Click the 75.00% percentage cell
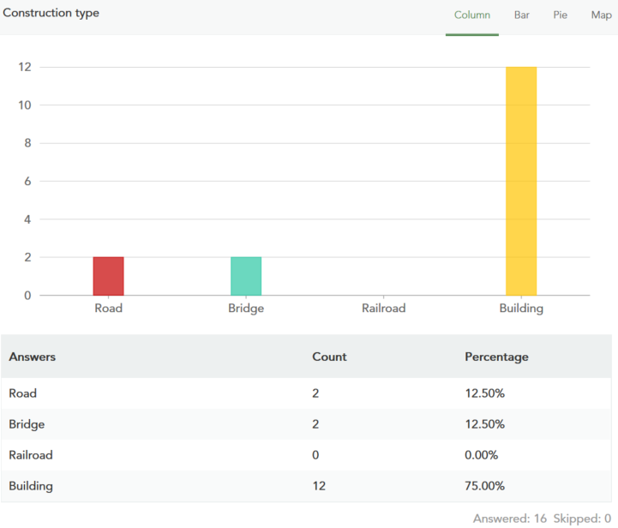The image size is (618, 528). tap(484, 486)
